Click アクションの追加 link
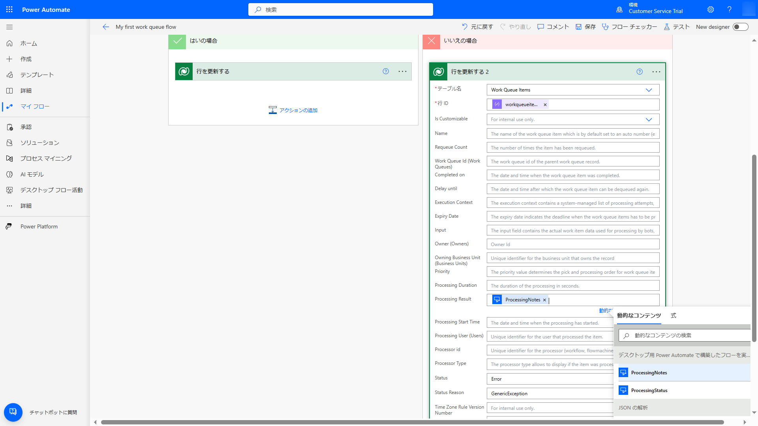Image resolution: width=758 pixels, height=426 pixels. [293, 110]
